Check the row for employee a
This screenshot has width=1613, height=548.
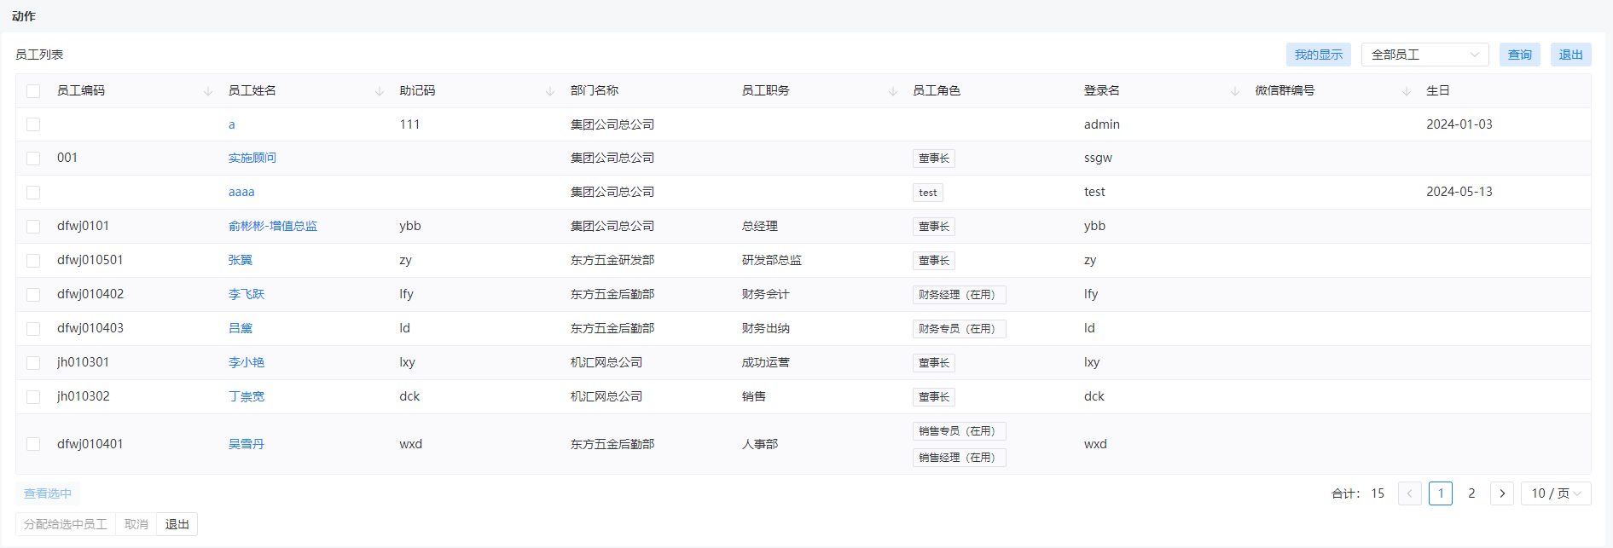coord(33,124)
